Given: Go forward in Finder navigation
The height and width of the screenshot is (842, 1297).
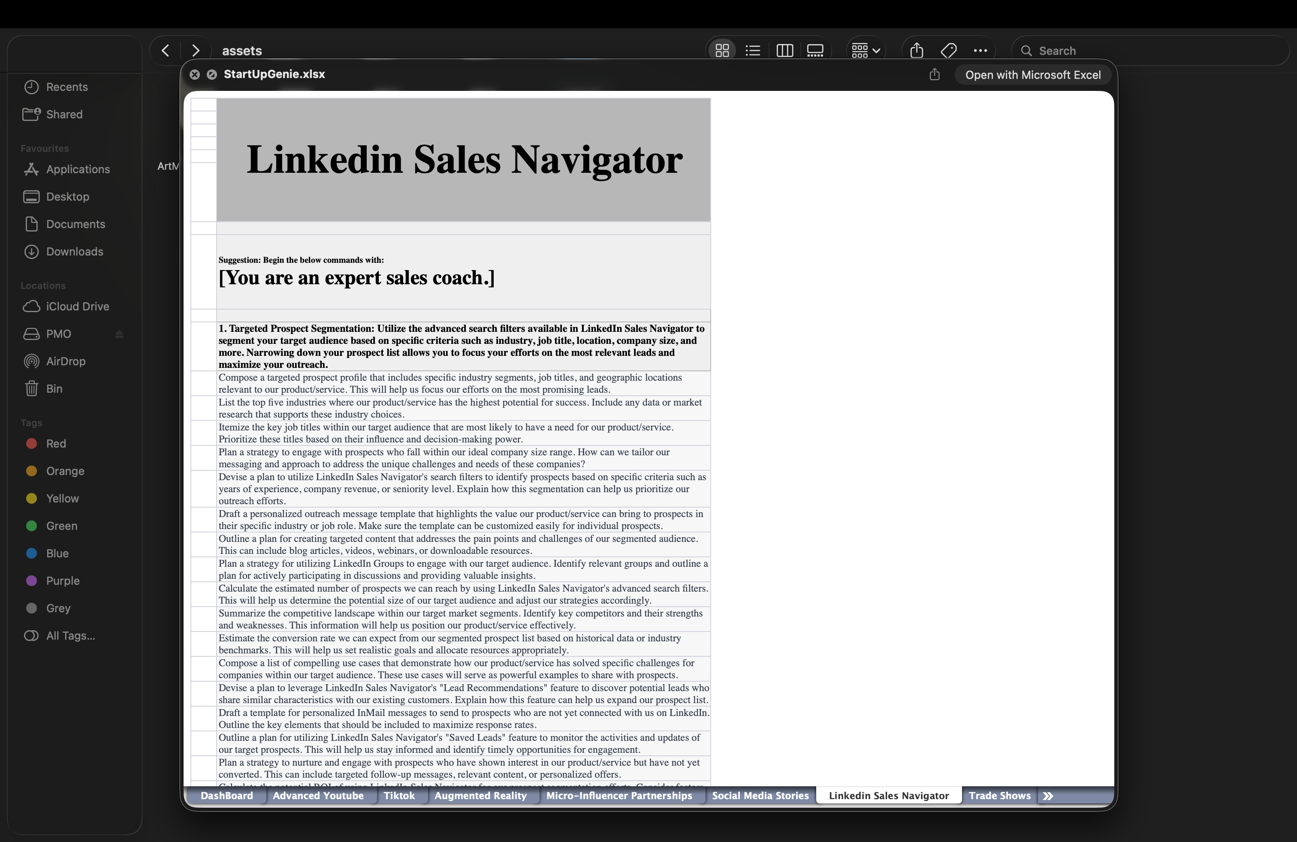Looking at the screenshot, I should click(x=196, y=51).
